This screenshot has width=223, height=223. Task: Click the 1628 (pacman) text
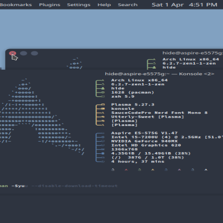click(x=133, y=93)
